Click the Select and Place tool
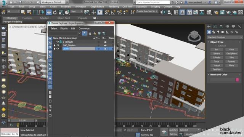This screenshot has width=244, height=137. coord(67,12)
